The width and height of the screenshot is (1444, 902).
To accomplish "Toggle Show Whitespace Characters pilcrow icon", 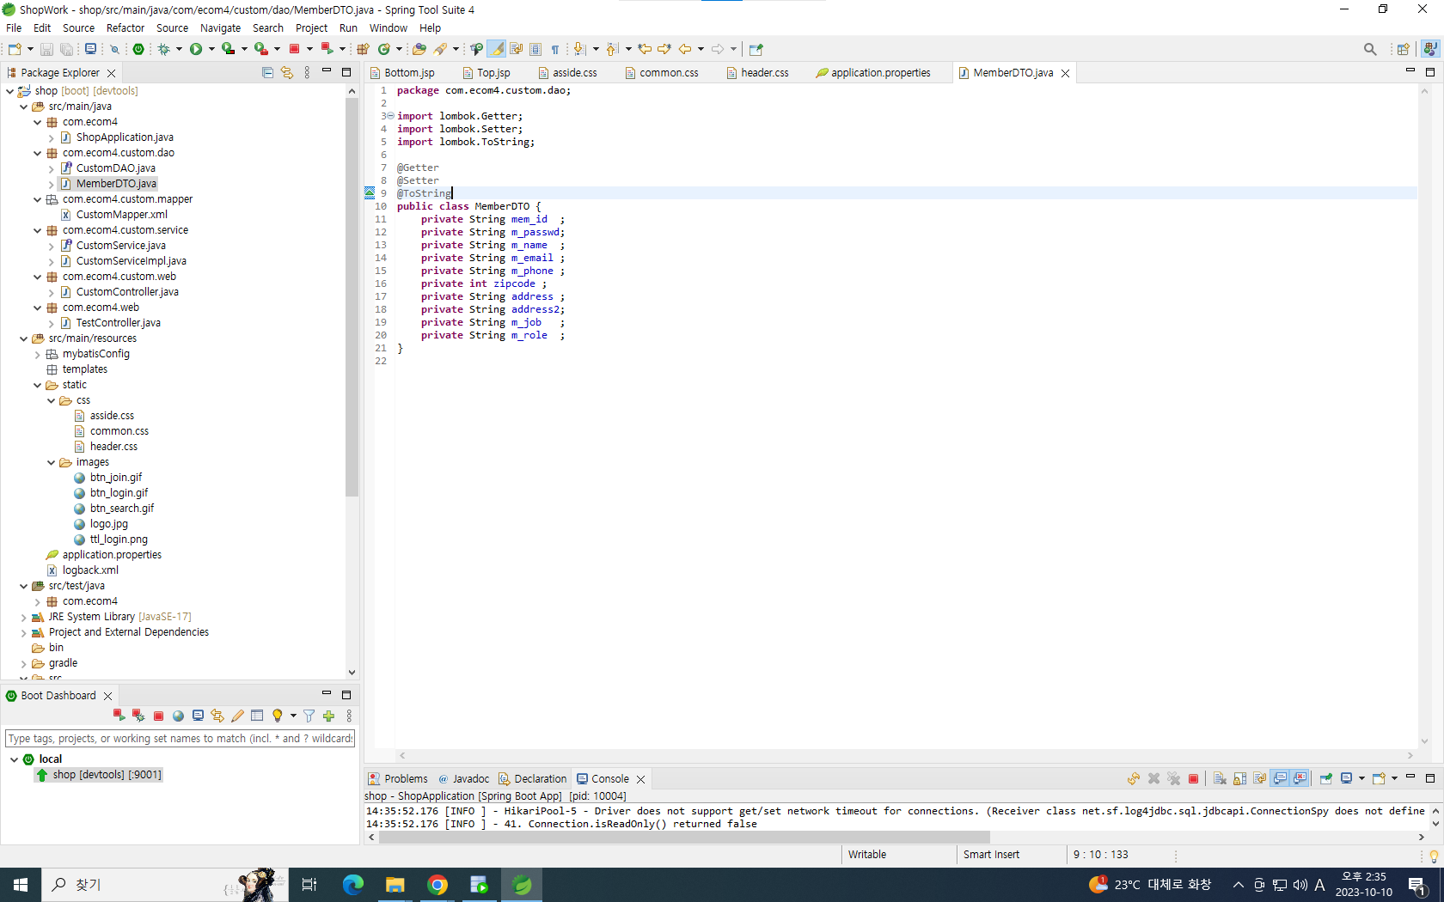I will click(555, 49).
